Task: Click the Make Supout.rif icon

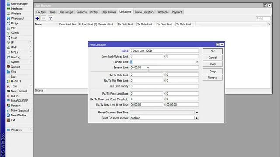Action: pyautogui.click(x=8, y=110)
